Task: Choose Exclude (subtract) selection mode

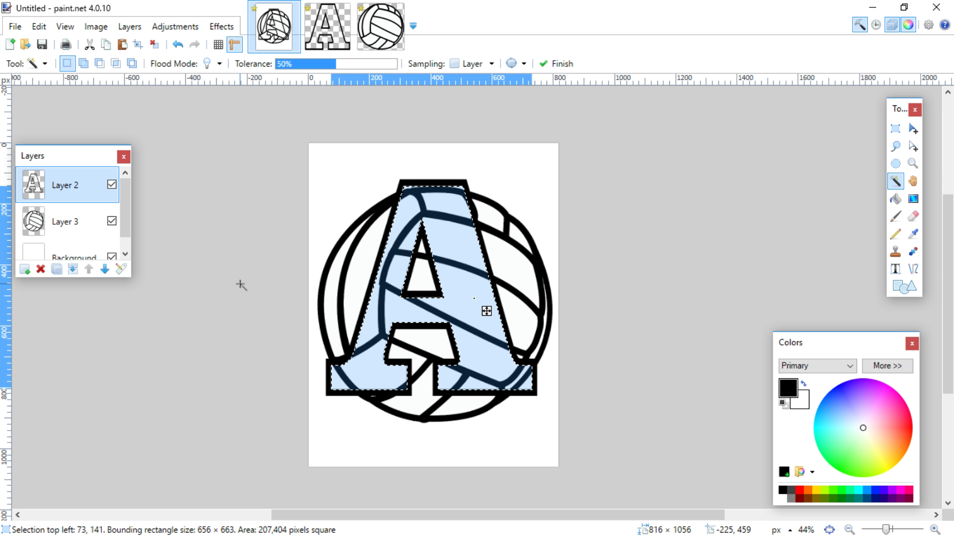Action: (x=99, y=64)
